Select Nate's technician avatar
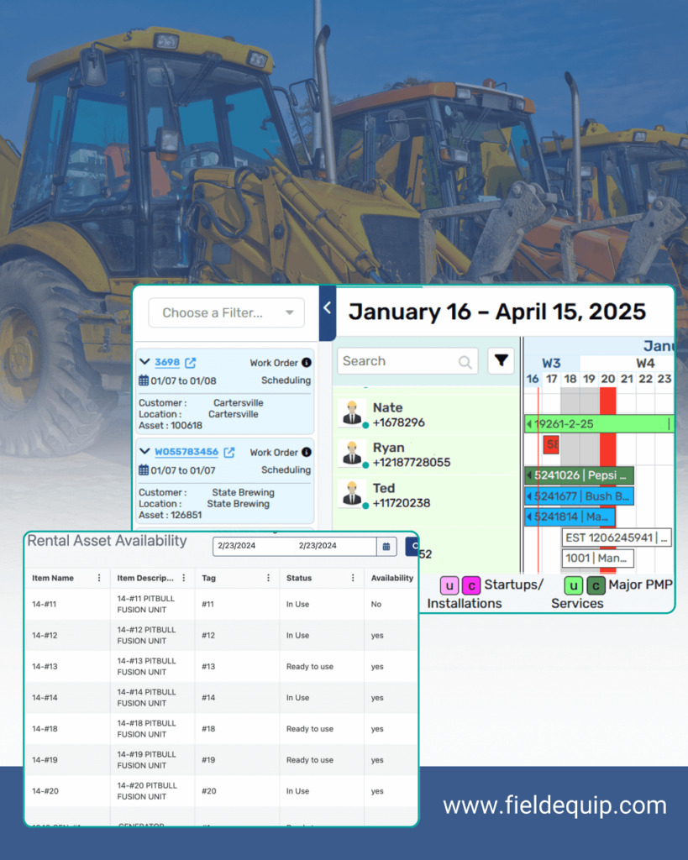The image size is (688, 860). [x=351, y=412]
